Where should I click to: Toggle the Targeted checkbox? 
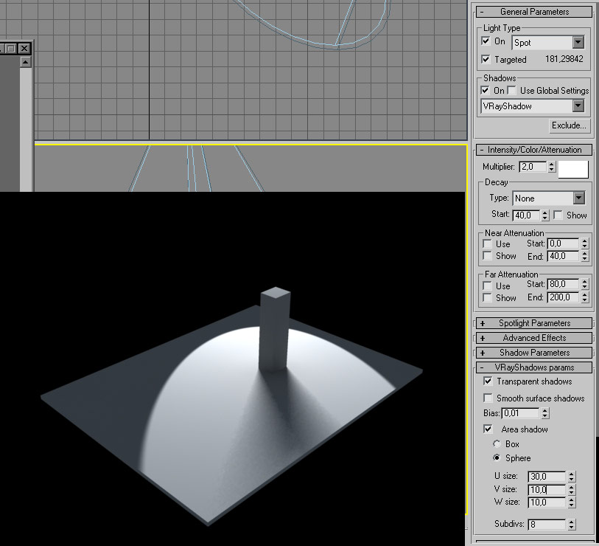486,59
